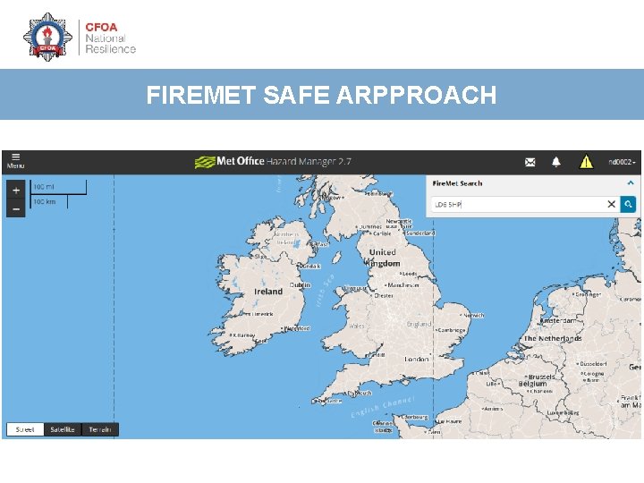
Task: Click the Hazard Manager 2.7 title
Action: (309, 161)
